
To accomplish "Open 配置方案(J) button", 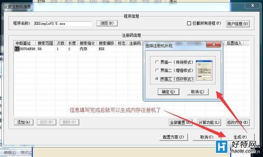I will point(173,137).
